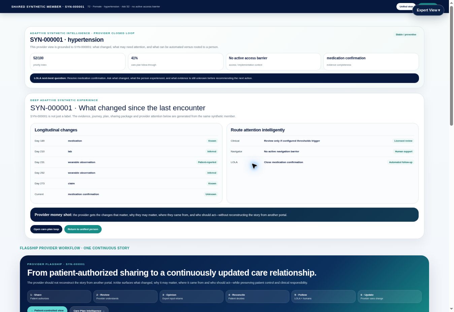Open the Expert View dropdown
Image resolution: width=454 pixels, height=312 pixels.
point(428,10)
